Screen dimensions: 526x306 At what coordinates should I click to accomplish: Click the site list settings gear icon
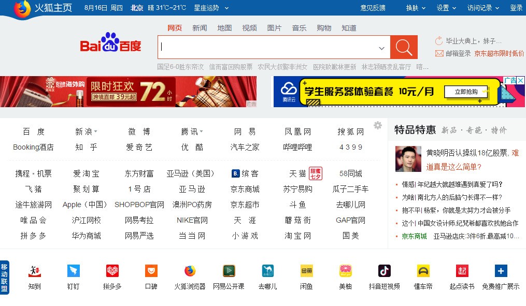pos(378,125)
